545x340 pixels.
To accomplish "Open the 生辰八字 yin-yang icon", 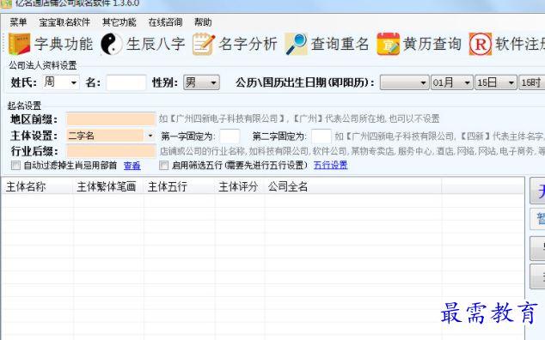I will pyautogui.click(x=112, y=44).
